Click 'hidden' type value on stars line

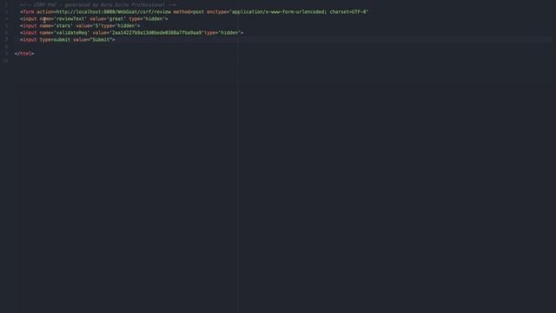tap(126, 26)
